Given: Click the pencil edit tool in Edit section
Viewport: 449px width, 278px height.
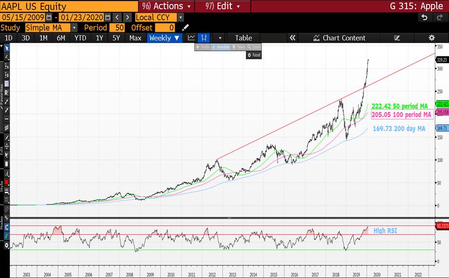Looking at the screenshot, I should coord(6,138).
